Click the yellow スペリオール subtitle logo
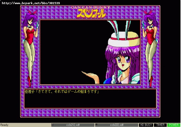 [91, 13]
